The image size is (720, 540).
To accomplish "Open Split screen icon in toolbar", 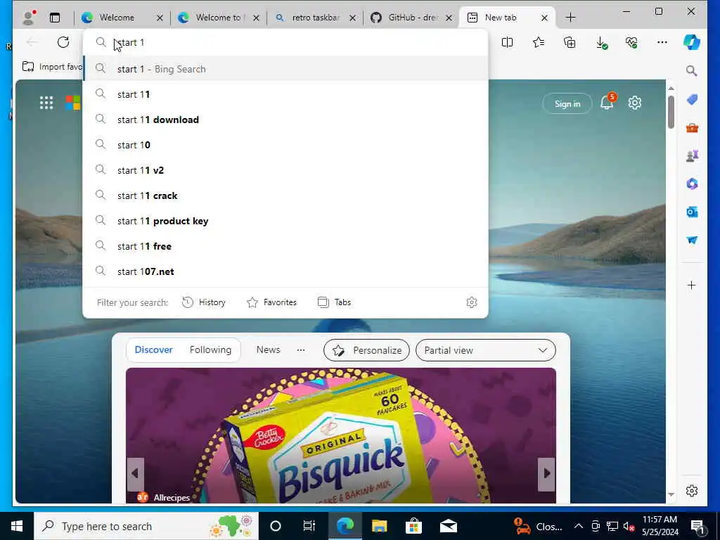I will tap(508, 42).
